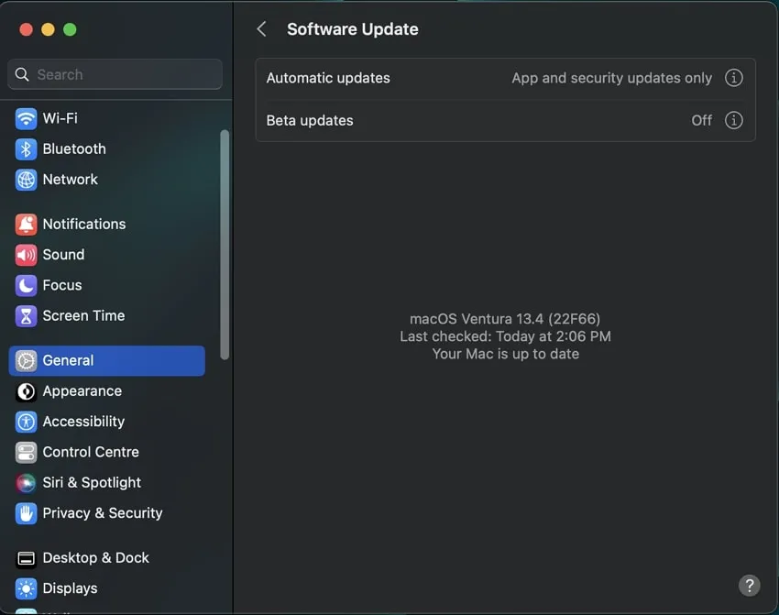Open the help question mark button
Viewport: 779px width, 615px height.
tap(749, 586)
